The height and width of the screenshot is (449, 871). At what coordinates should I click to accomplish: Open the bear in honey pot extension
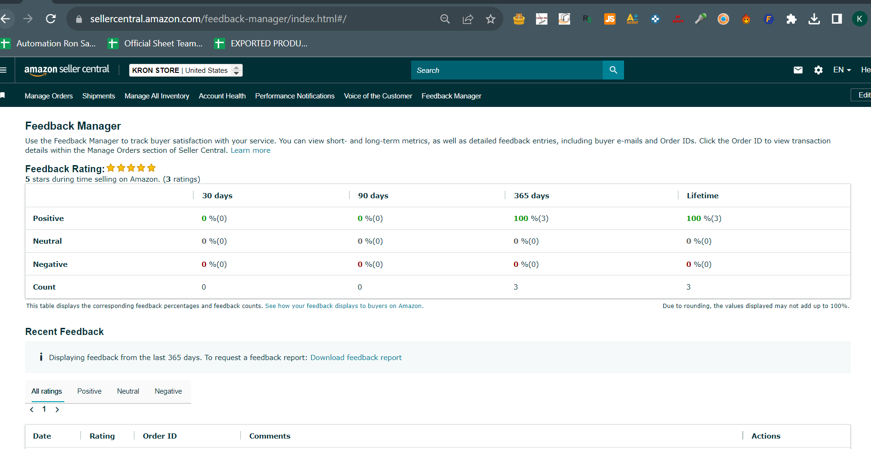(519, 19)
